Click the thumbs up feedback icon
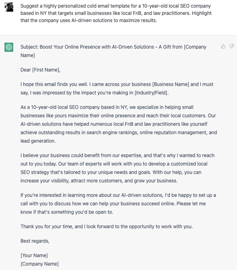The width and height of the screenshot is (237, 270). click(223, 46)
